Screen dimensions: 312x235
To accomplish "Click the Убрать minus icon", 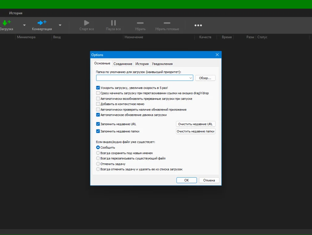I will pos(140,23).
